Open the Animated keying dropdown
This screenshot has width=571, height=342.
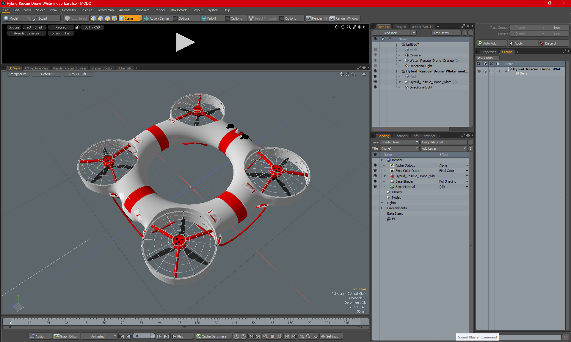[99, 336]
